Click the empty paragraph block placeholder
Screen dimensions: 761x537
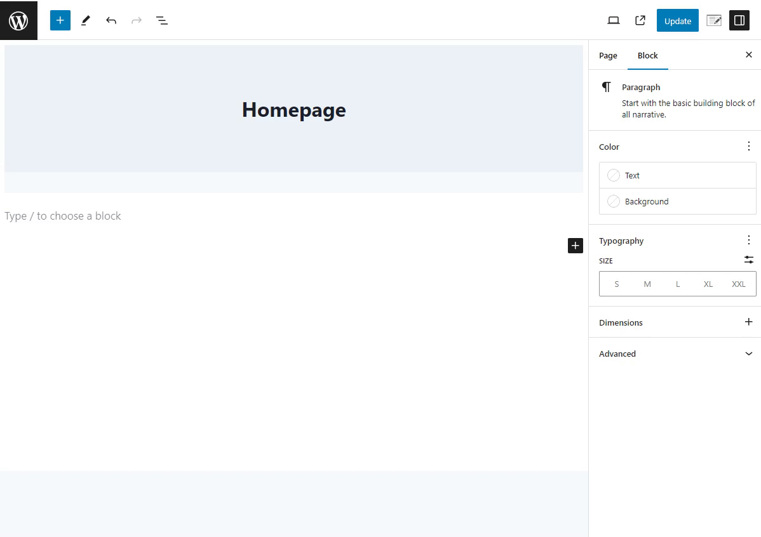(63, 216)
